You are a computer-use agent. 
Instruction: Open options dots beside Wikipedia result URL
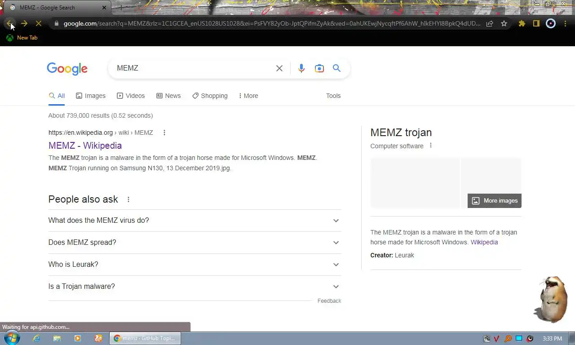coord(164,133)
